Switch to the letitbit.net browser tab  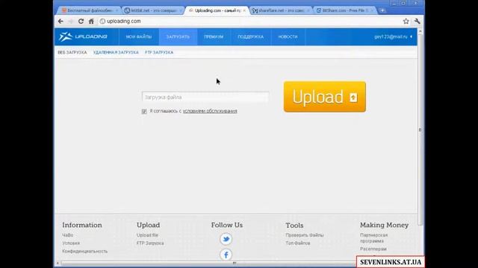coord(153,10)
